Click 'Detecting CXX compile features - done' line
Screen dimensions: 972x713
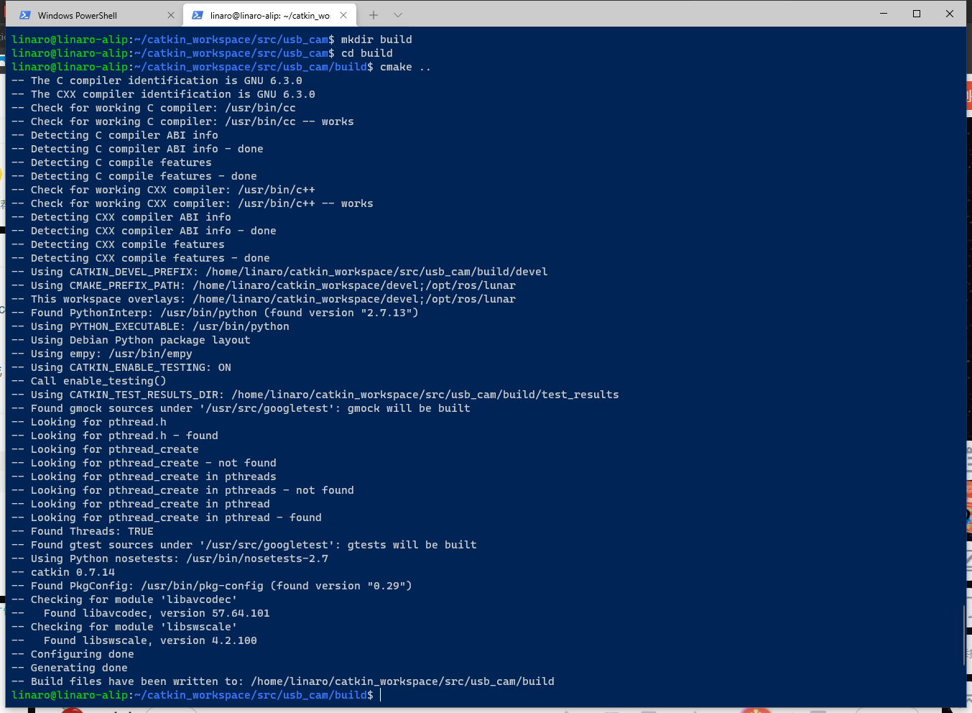141,258
